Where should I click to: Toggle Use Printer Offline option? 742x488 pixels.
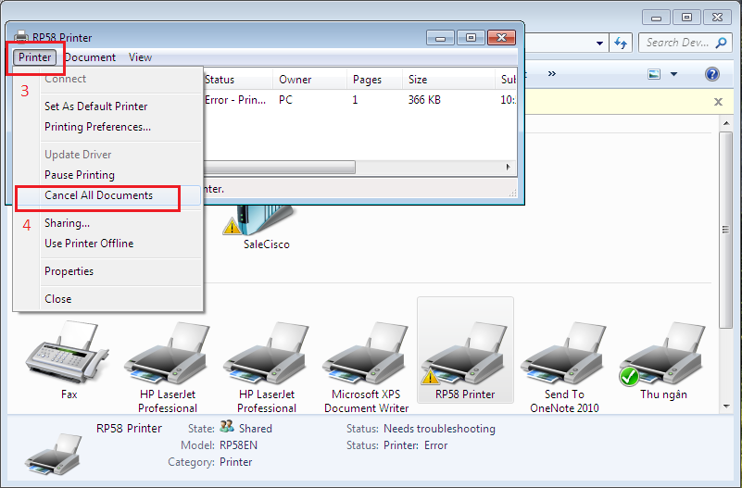point(89,244)
